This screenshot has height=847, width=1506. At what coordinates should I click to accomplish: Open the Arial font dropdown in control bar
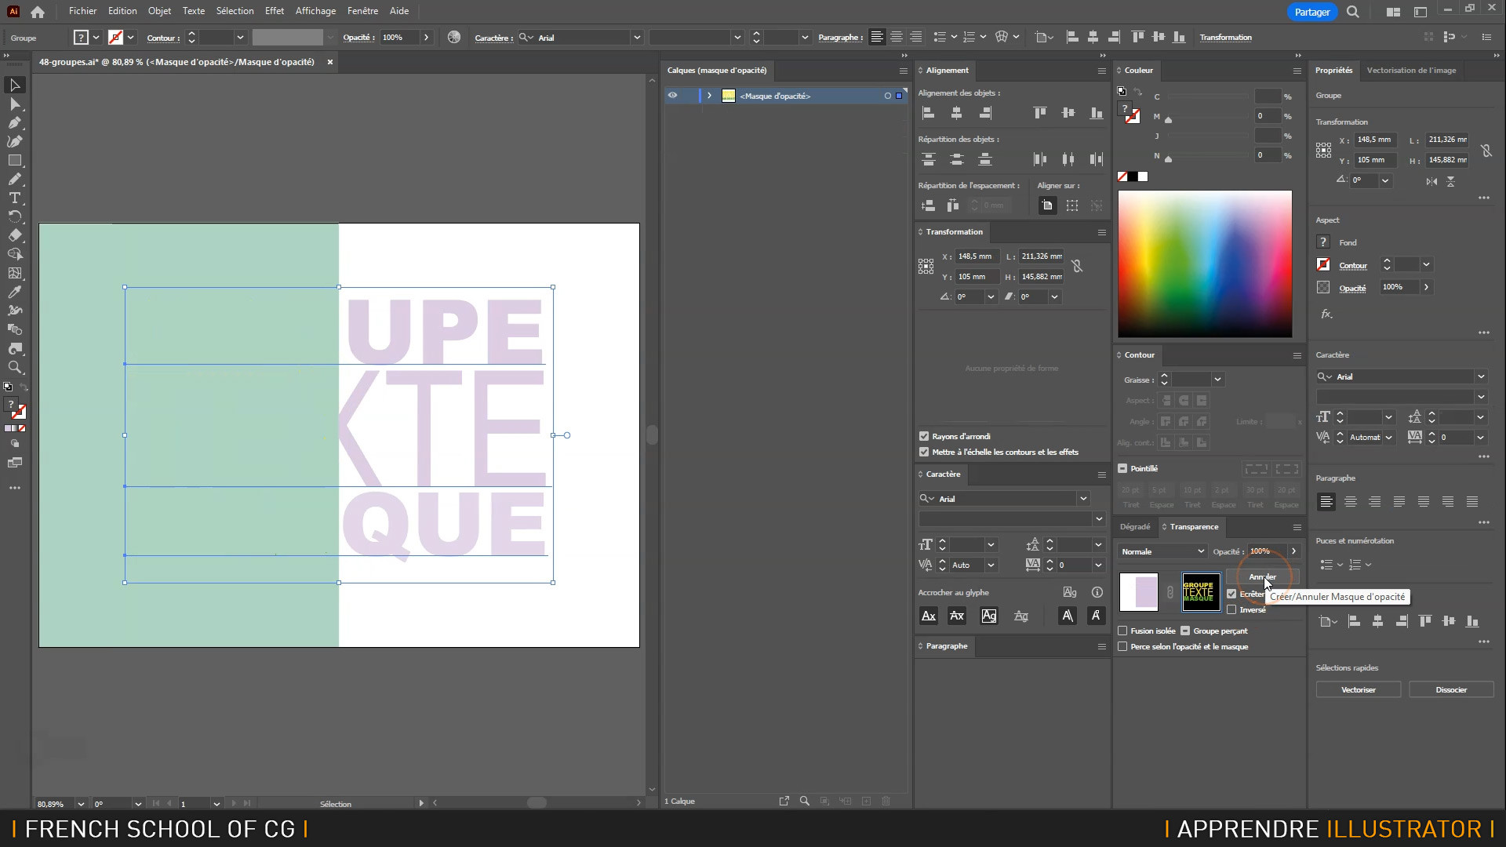(637, 37)
